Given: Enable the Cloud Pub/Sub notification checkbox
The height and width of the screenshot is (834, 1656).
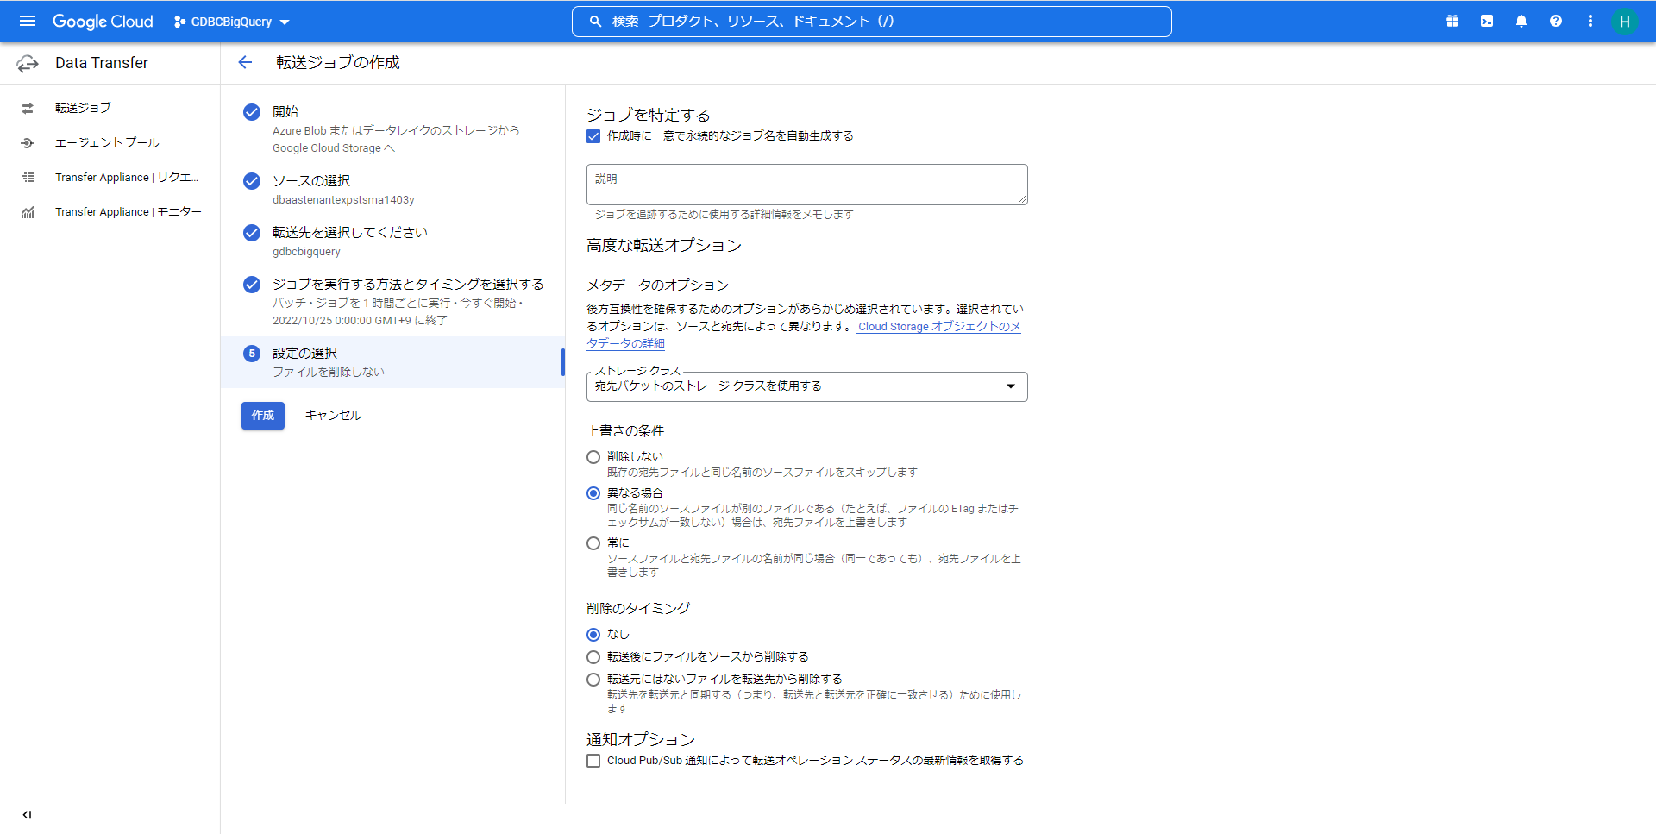Looking at the screenshot, I should click(593, 761).
